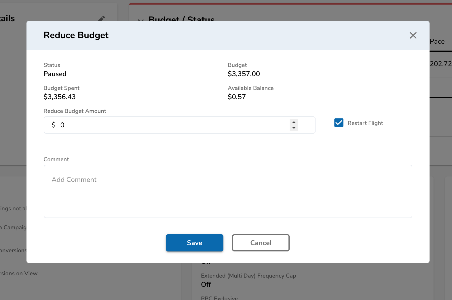Uncheck the Restart Flight checkbox
This screenshot has height=300, width=452.
pos(339,123)
